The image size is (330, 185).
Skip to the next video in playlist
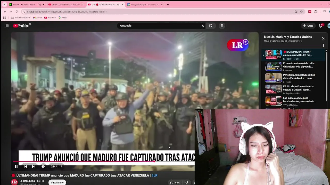click(33, 166)
